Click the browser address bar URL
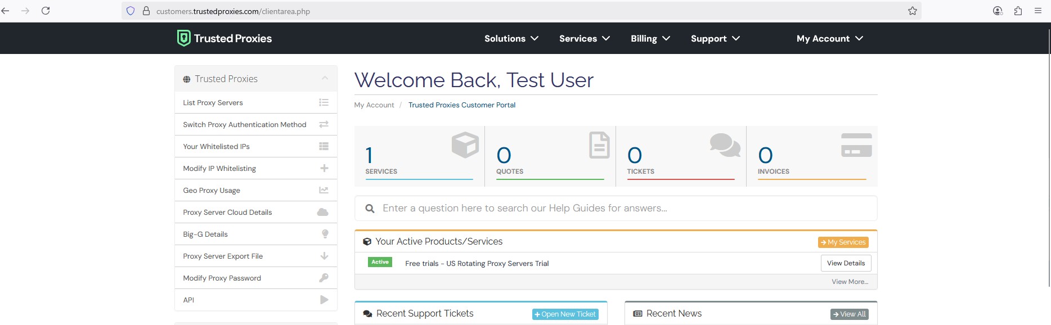The width and height of the screenshot is (1051, 325). tap(233, 11)
